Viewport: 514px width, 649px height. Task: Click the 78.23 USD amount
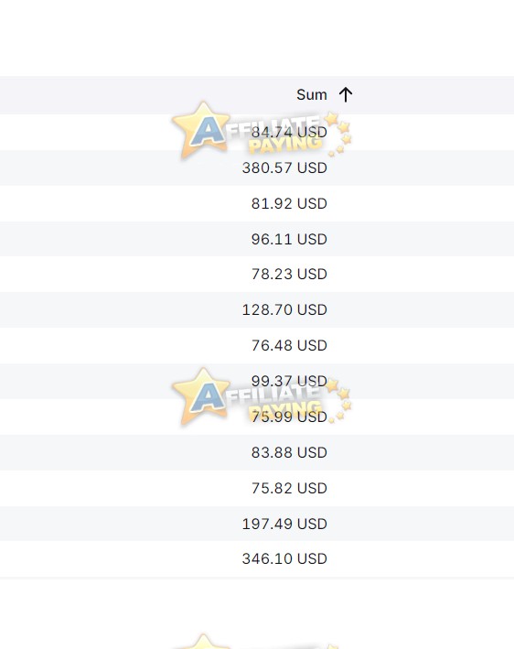click(x=289, y=274)
